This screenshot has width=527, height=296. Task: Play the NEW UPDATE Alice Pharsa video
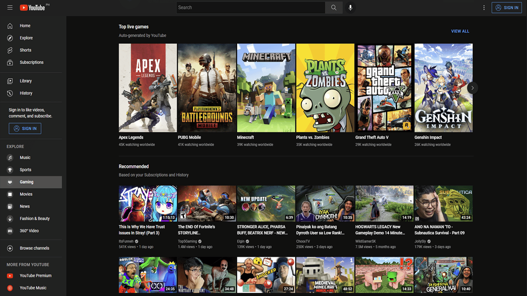coord(266,203)
